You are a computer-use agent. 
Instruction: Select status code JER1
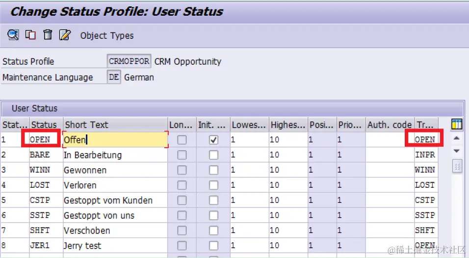pyautogui.click(x=40, y=245)
